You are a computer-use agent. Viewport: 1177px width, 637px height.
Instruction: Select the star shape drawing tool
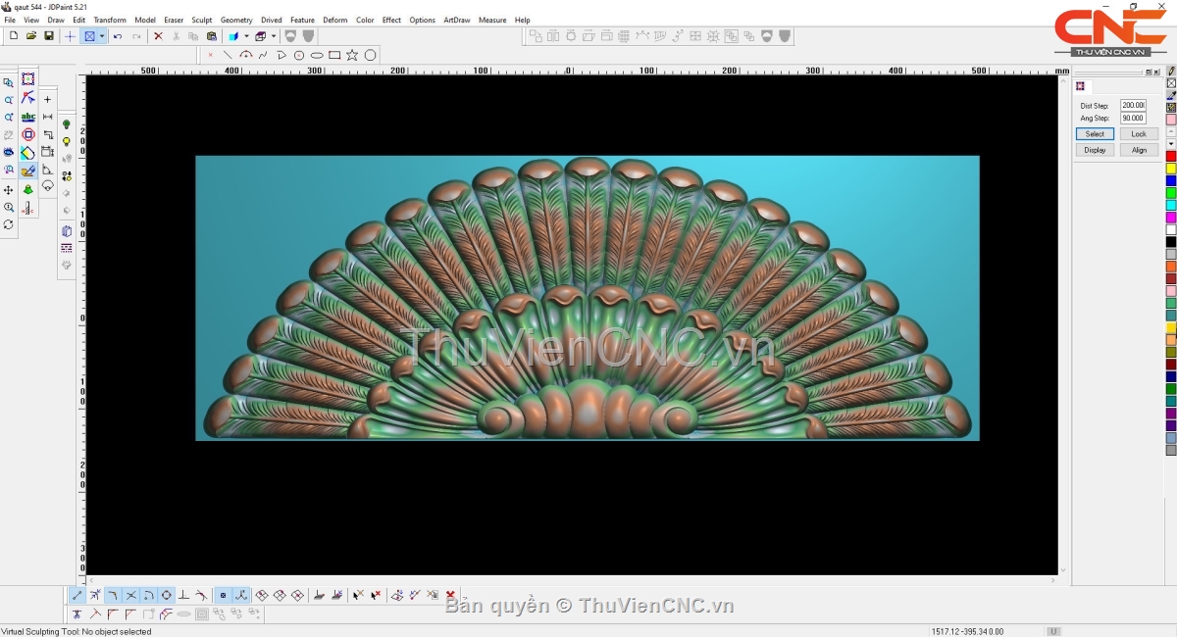click(x=352, y=55)
